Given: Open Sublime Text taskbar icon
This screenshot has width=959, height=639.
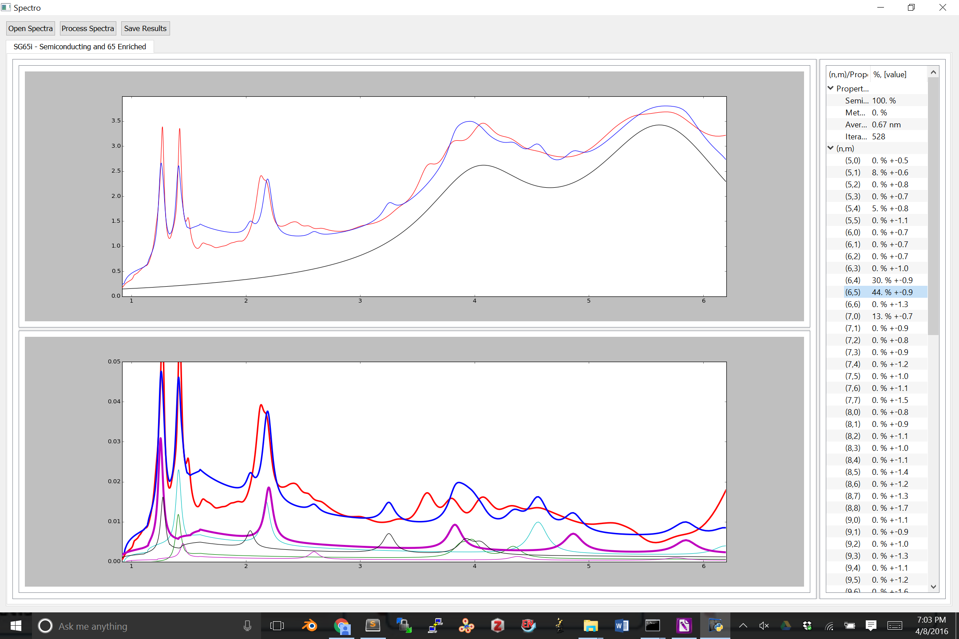Looking at the screenshot, I should pos(373,626).
